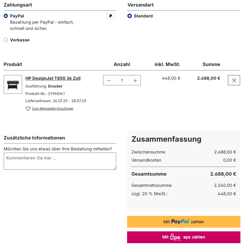Pay with the eps zahlen button
The image size is (242, 246).
click(184, 237)
